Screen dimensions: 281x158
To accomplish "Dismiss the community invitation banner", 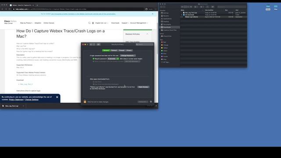I will click(x=152, y=14).
